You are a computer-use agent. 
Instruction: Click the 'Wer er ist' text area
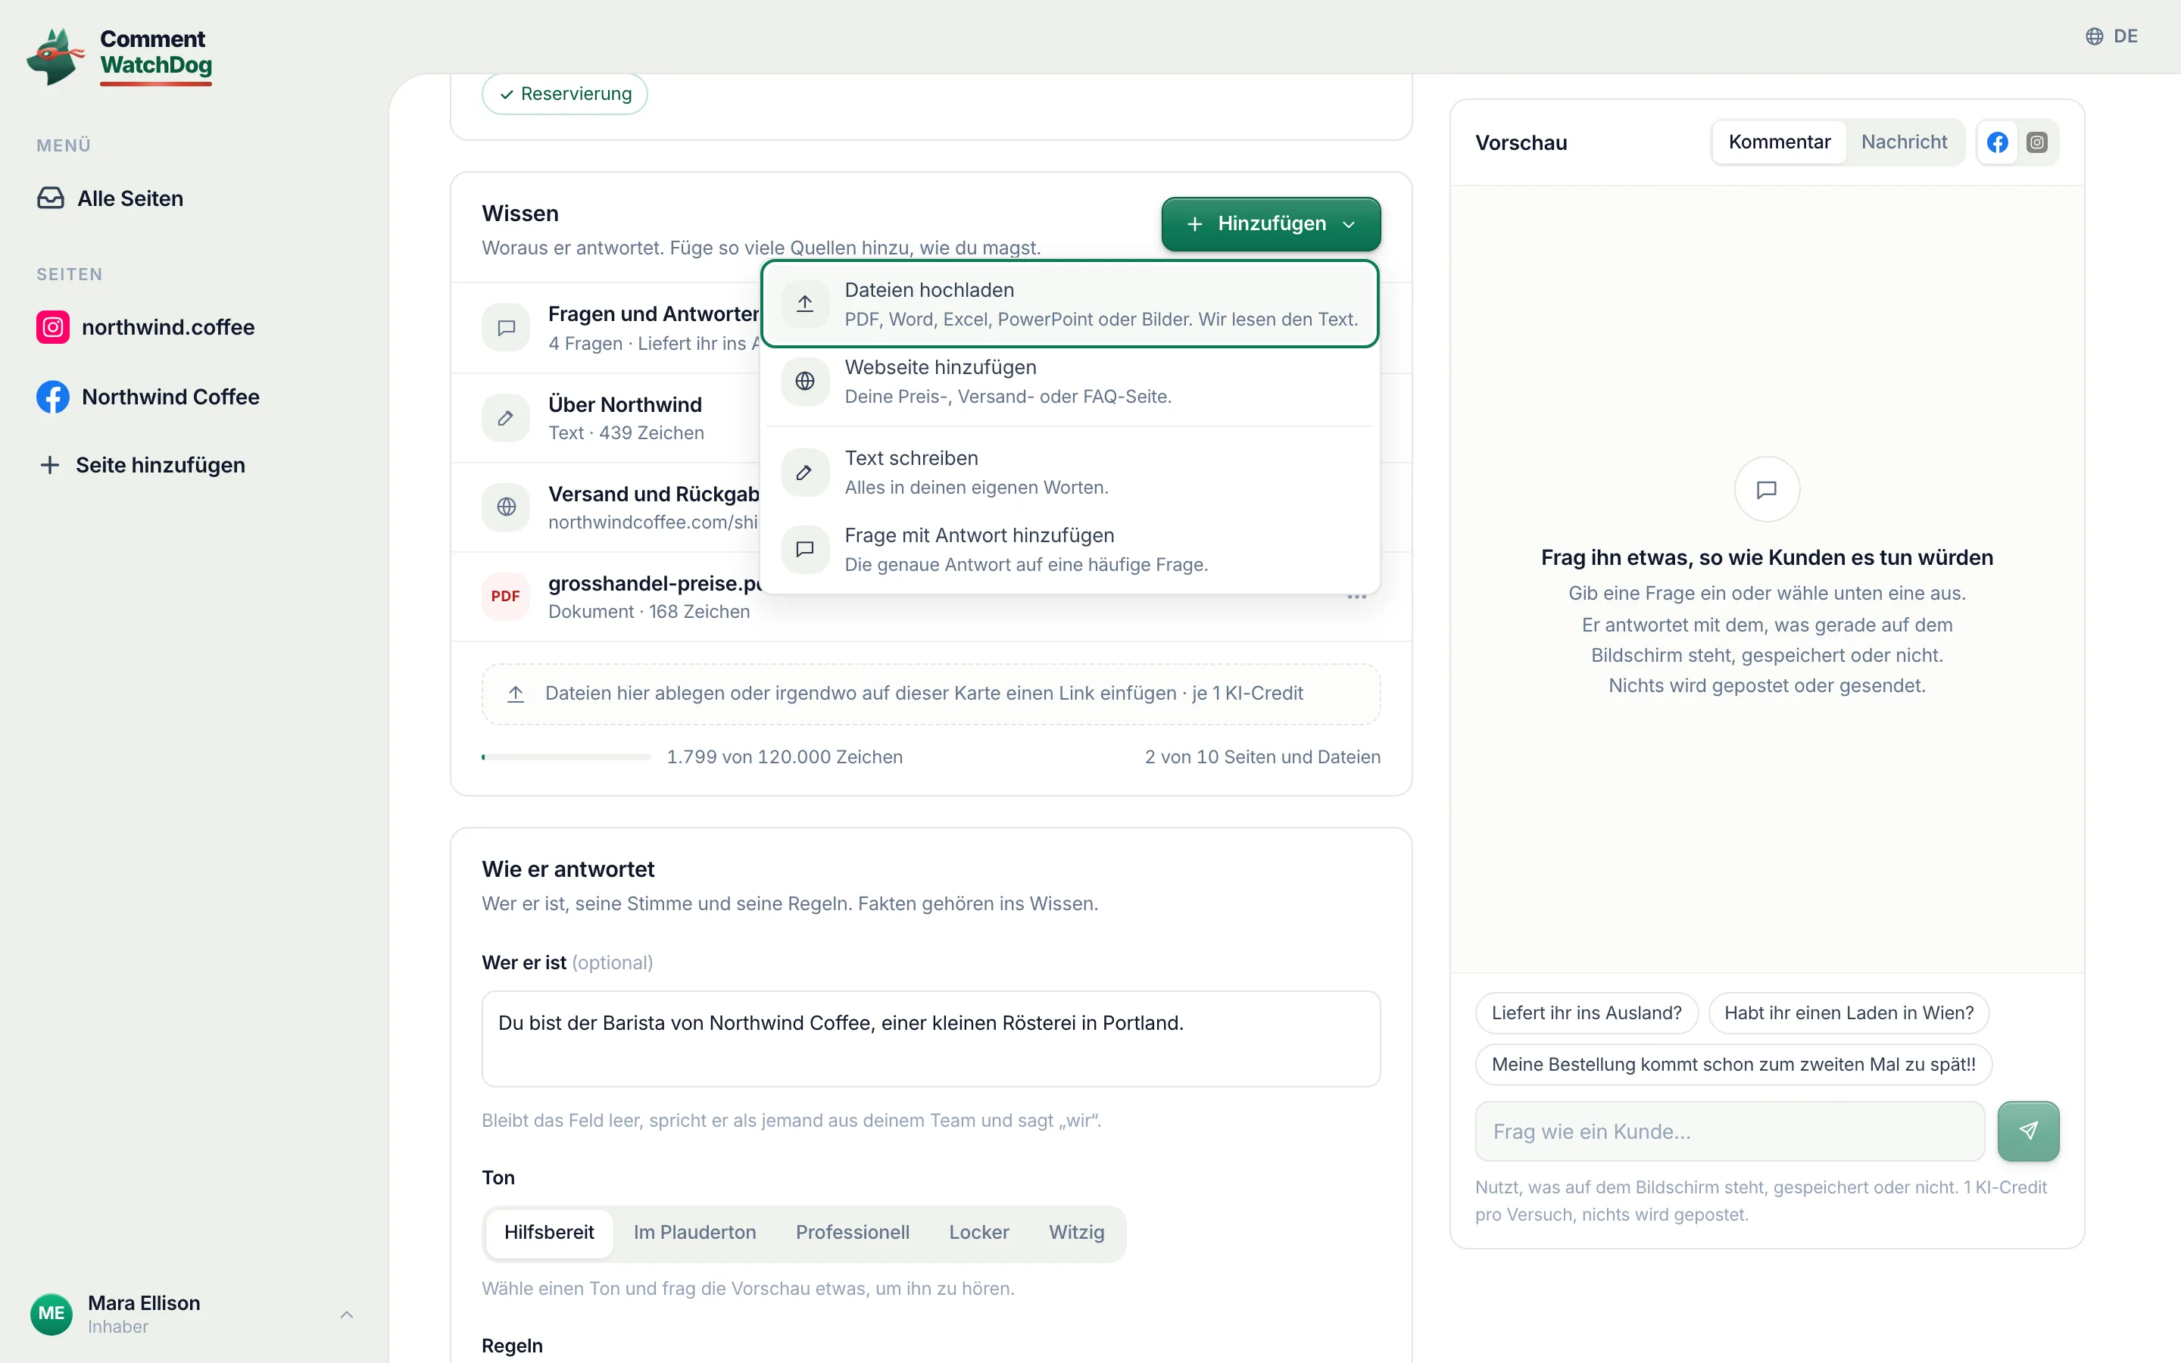[x=930, y=1038]
